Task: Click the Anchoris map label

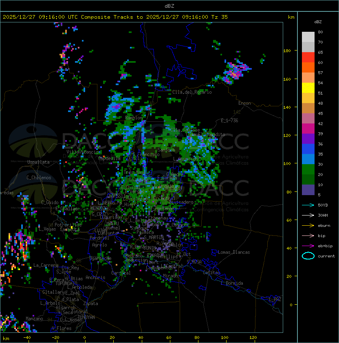Action: coord(95,277)
